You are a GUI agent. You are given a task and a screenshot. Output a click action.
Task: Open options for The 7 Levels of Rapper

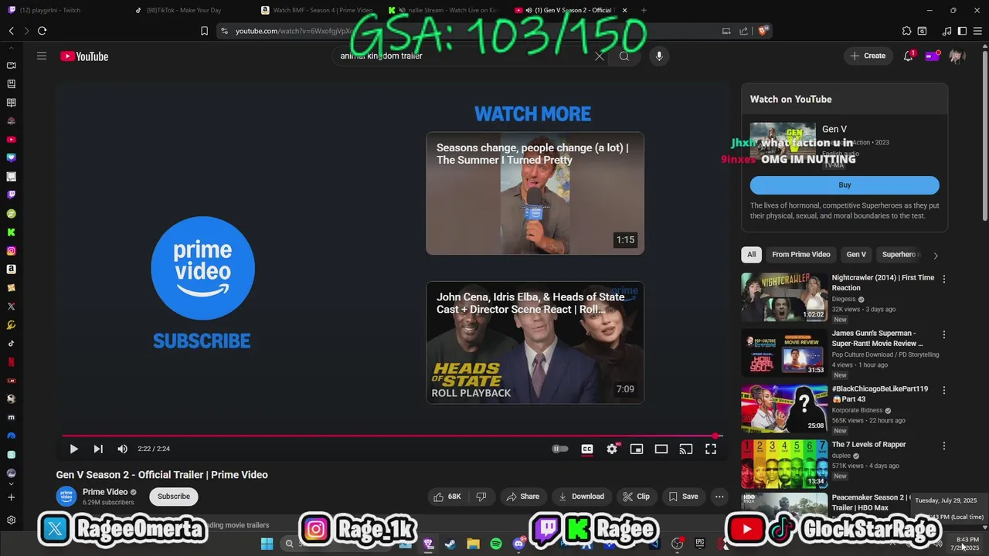(x=943, y=446)
